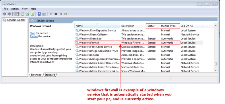Click the Back arrow toolbar icon
The width and height of the screenshot is (225, 104).
pos(5,14)
